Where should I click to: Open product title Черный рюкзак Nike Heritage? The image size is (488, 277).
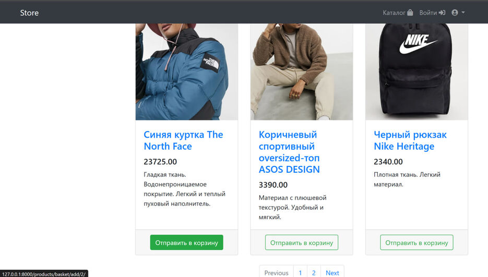[410, 140]
